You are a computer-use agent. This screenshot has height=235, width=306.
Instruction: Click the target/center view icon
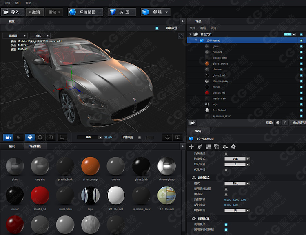click(x=167, y=137)
